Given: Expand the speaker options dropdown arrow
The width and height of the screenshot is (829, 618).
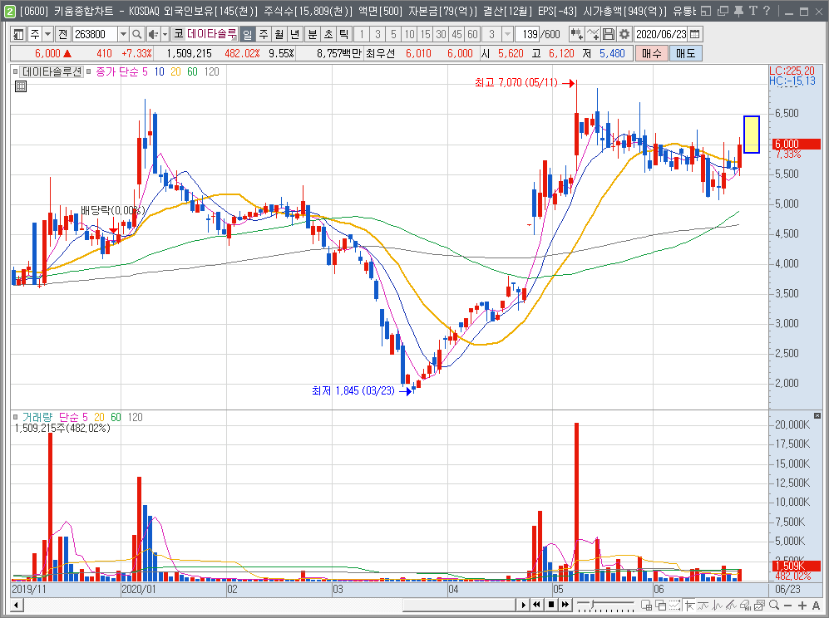Looking at the screenshot, I should (165, 34).
